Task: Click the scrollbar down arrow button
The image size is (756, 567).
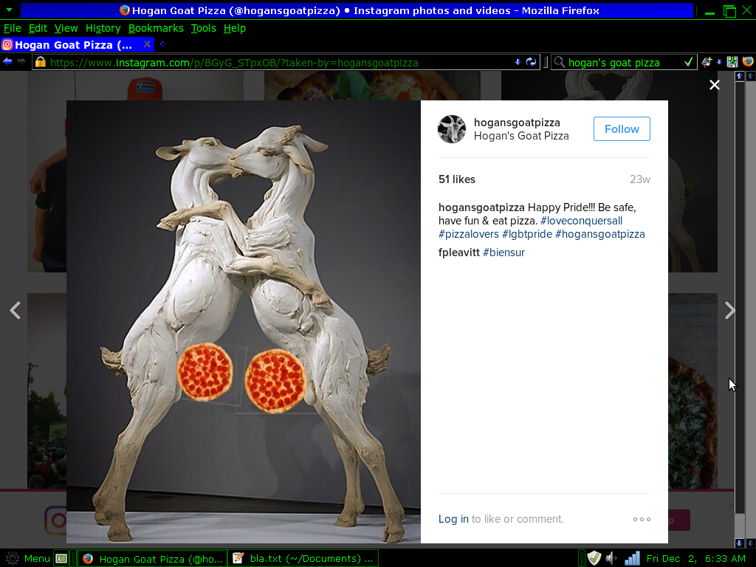Action: (740, 543)
